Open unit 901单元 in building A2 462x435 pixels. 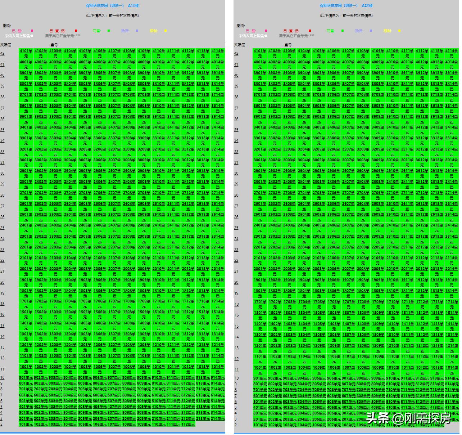tap(260, 378)
